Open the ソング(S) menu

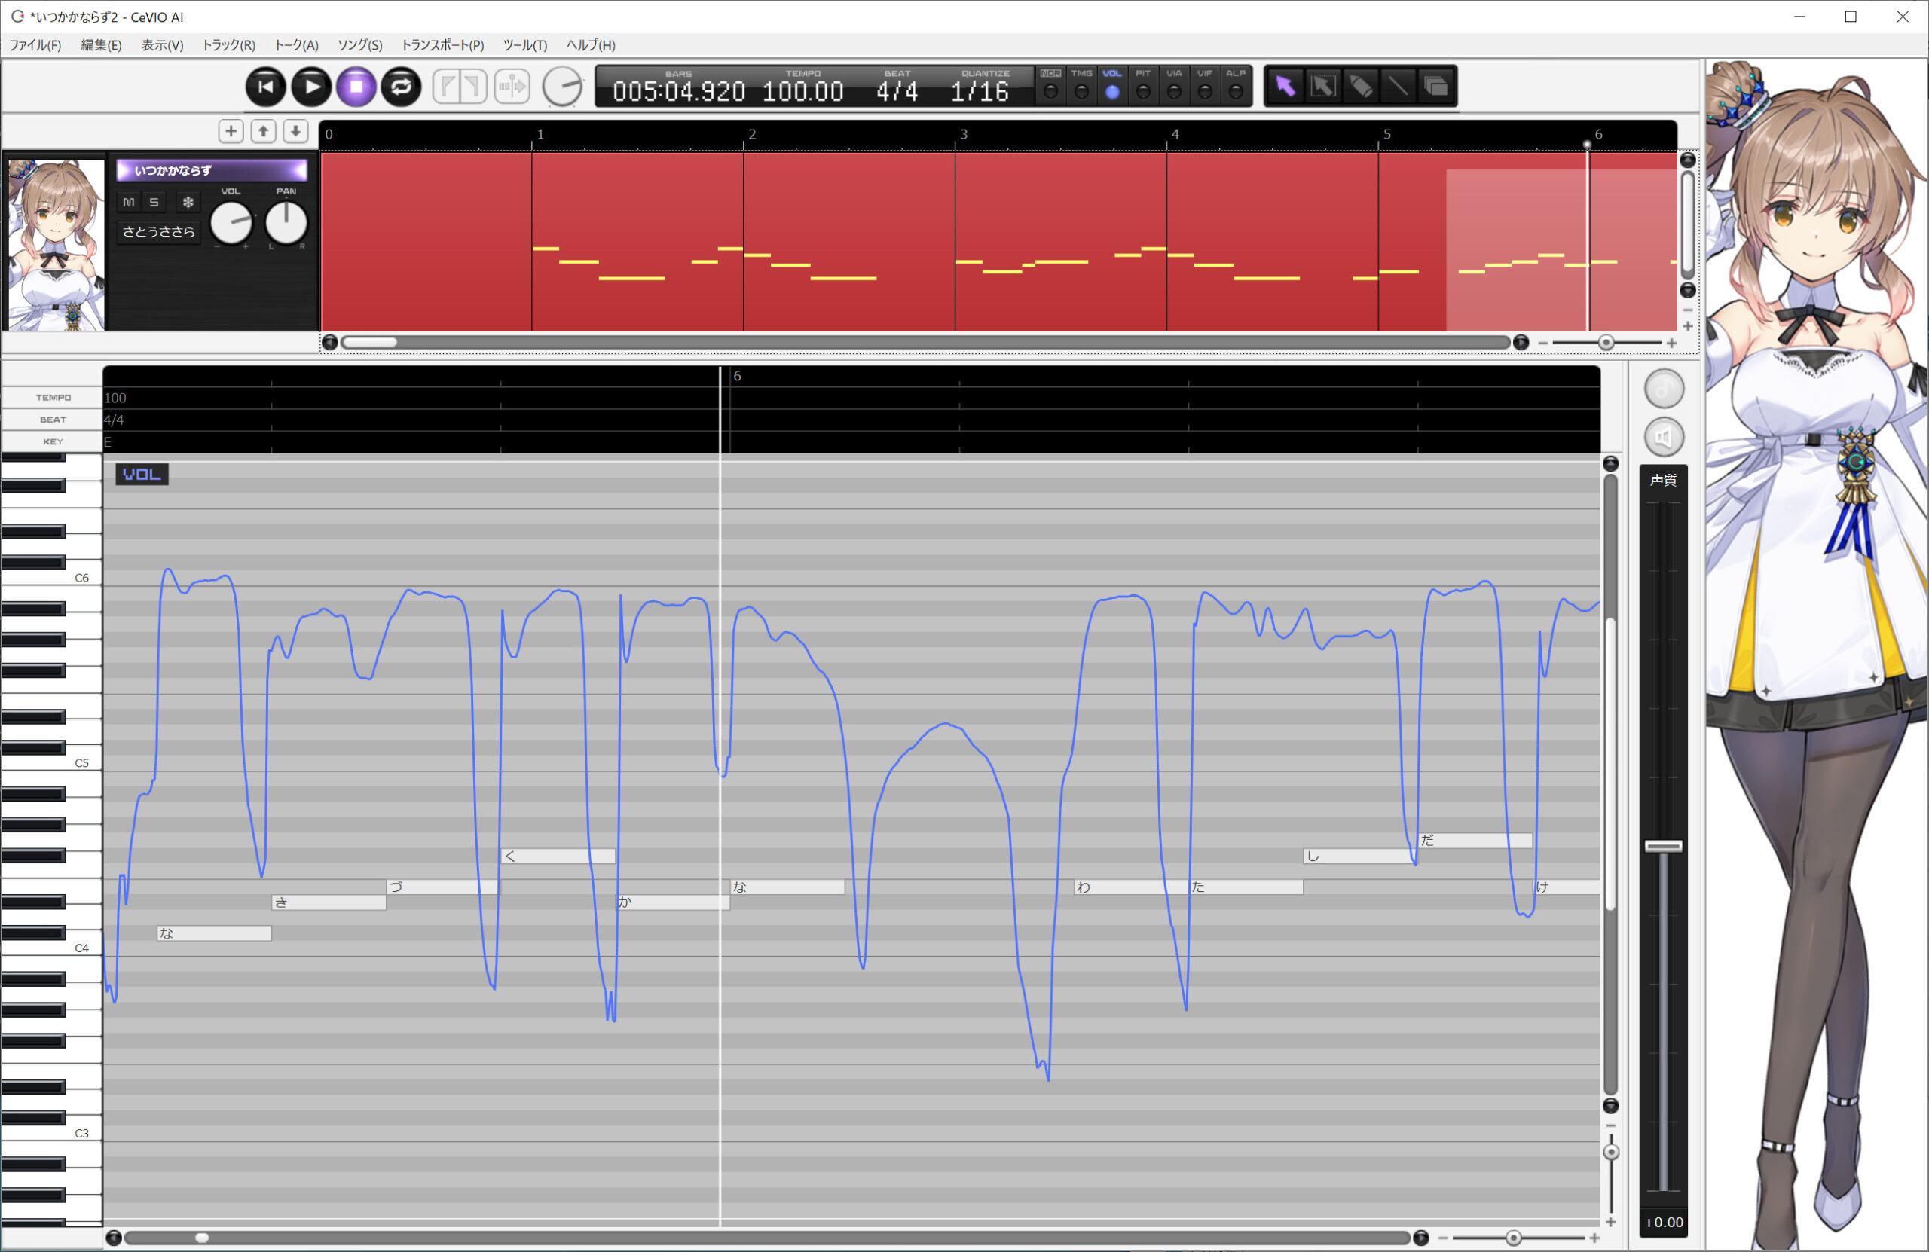pos(360,45)
